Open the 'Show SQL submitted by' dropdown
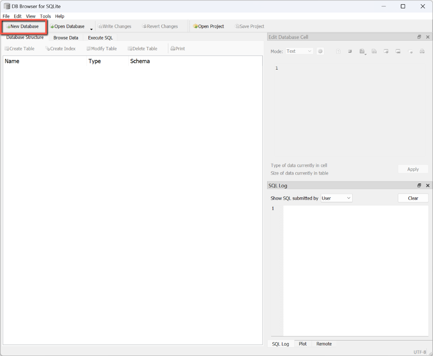Image resolution: width=433 pixels, height=356 pixels. tap(336, 198)
